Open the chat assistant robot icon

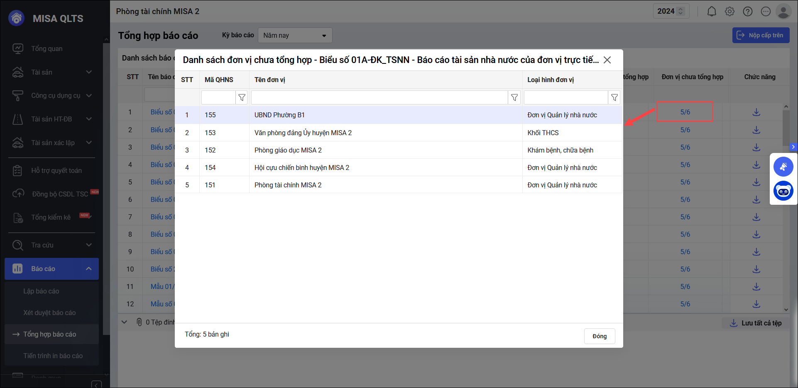point(783,191)
